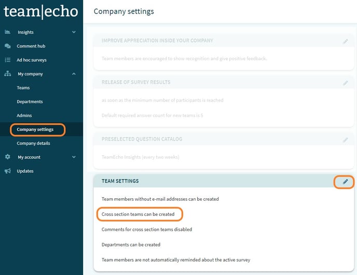The width and height of the screenshot is (357, 275).
Task: Go to the Admins page
Action: [24, 116]
